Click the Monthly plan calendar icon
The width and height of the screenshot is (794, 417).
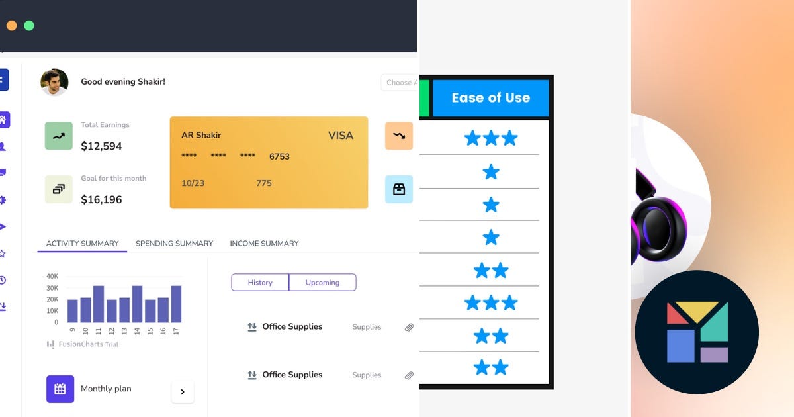[x=60, y=389]
